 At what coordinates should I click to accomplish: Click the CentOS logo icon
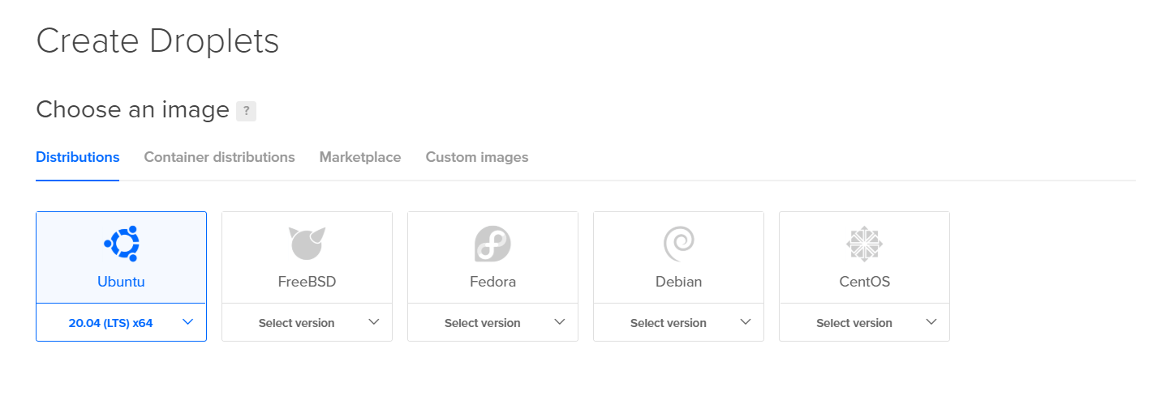864,244
